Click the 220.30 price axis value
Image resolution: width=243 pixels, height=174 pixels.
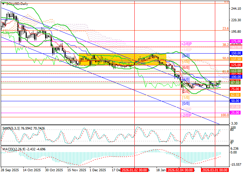[236, 20]
